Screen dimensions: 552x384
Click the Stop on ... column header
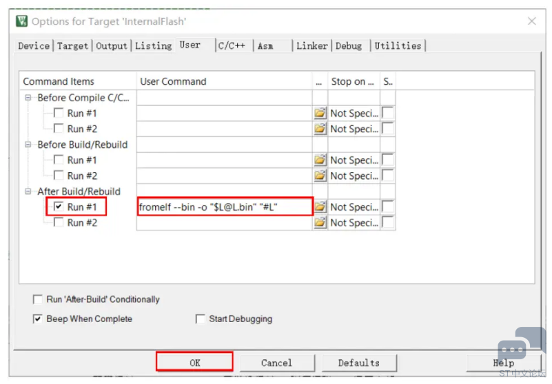354,81
